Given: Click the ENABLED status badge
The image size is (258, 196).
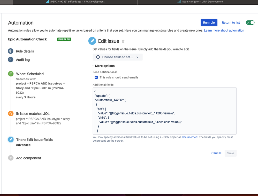Looking at the screenshot, I should [x=64, y=39].
